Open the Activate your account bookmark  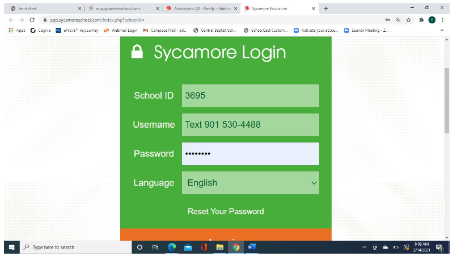[316, 30]
